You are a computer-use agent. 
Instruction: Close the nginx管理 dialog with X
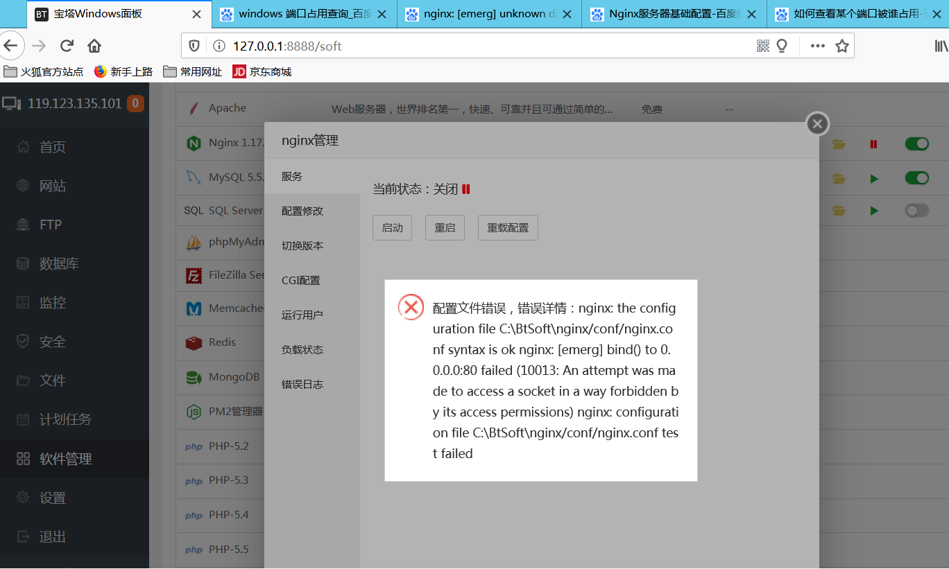(x=818, y=123)
